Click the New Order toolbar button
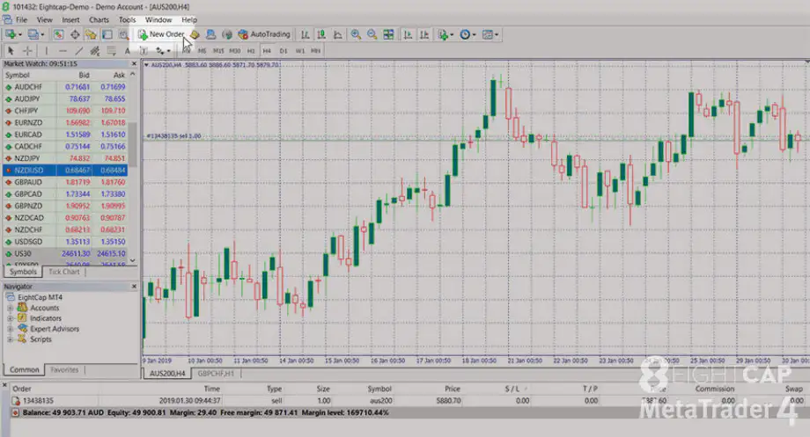The height and width of the screenshot is (437, 810). point(161,34)
